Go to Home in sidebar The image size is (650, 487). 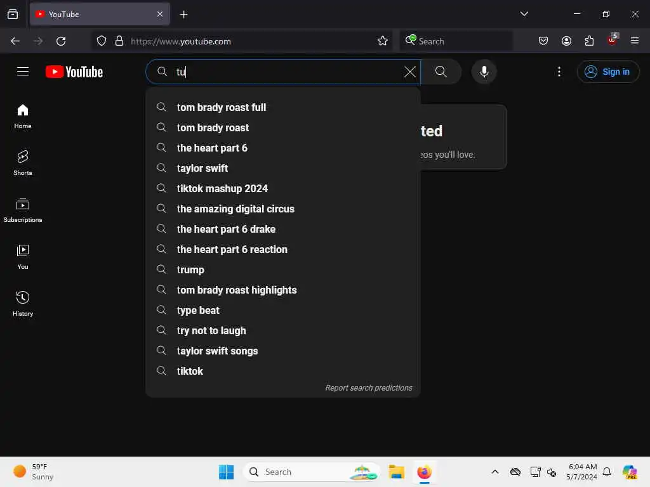[23, 117]
